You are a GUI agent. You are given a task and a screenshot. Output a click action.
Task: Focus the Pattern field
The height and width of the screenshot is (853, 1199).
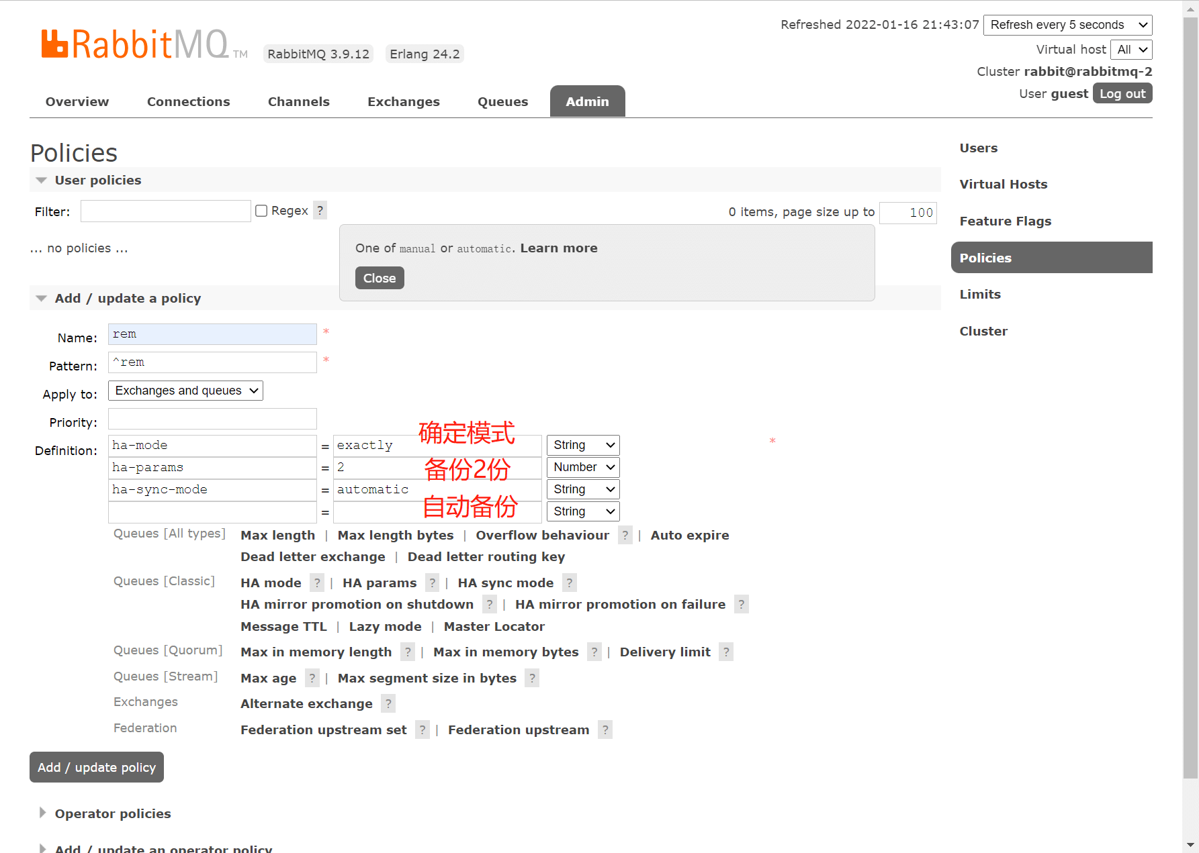[212, 362]
